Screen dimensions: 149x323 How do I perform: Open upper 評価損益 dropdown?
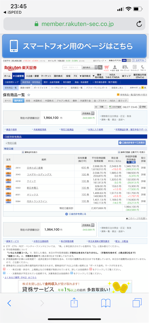click(88, 113)
